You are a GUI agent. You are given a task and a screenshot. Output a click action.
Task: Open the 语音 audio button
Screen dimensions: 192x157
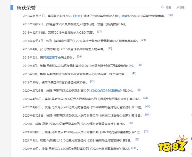coord(166,7)
